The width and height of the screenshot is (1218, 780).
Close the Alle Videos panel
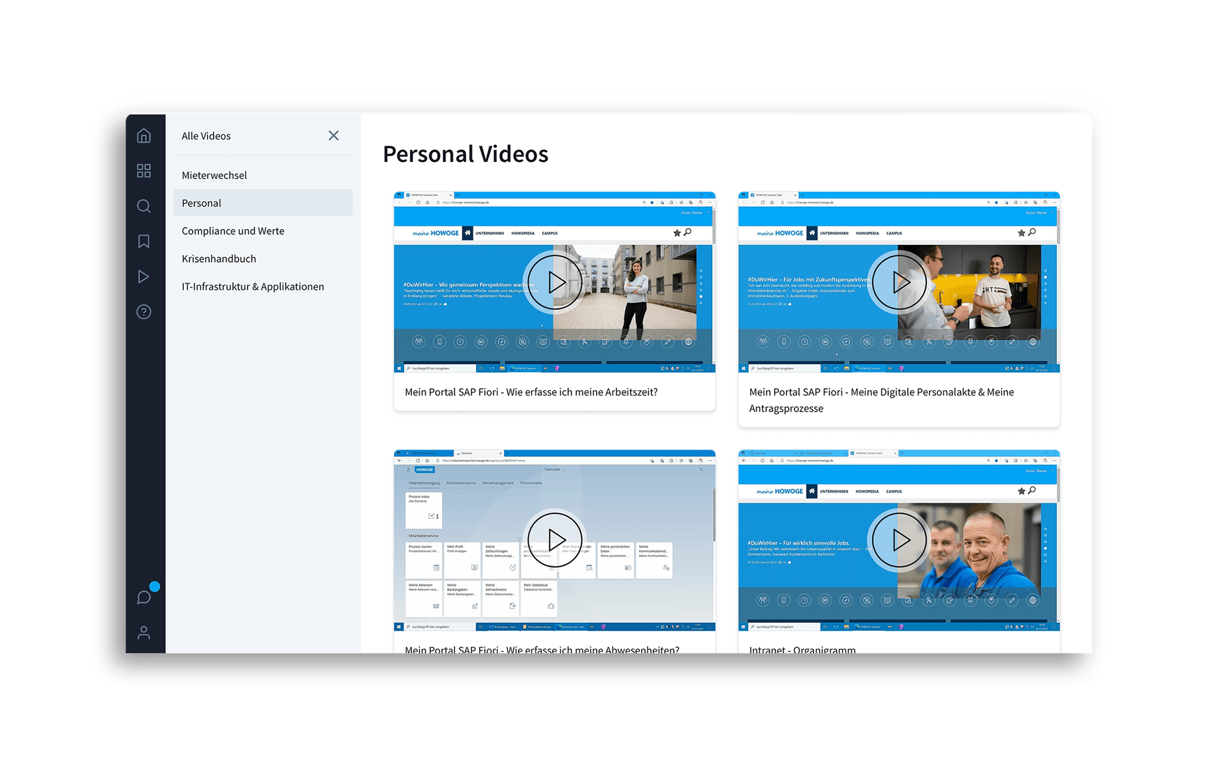[x=334, y=136]
